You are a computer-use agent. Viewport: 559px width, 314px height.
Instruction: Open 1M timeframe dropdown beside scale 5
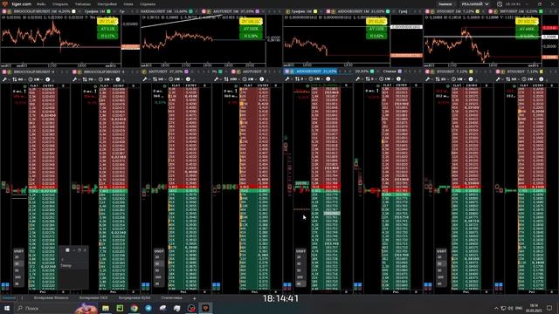pyautogui.click(x=387, y=79)
